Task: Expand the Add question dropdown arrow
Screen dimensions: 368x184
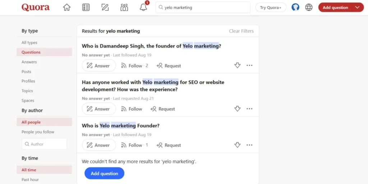Action: tap(357, 8)
